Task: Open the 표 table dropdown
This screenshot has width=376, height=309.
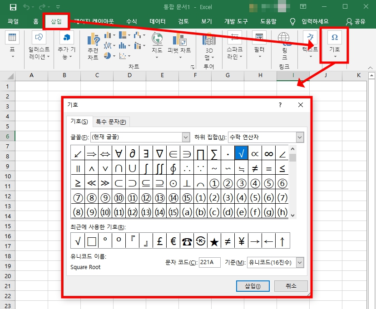Action: (x=12, y=45)
